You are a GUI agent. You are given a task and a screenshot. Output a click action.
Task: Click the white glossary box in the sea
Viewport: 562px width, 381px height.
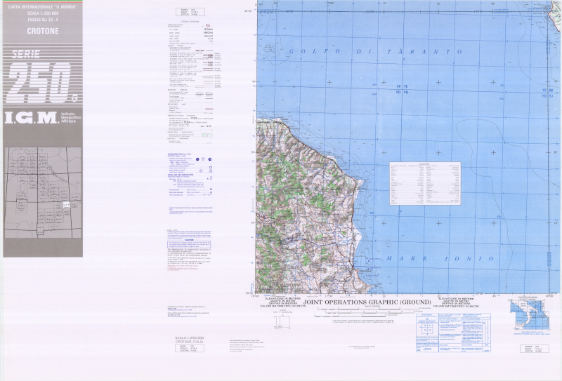[425, 184]
